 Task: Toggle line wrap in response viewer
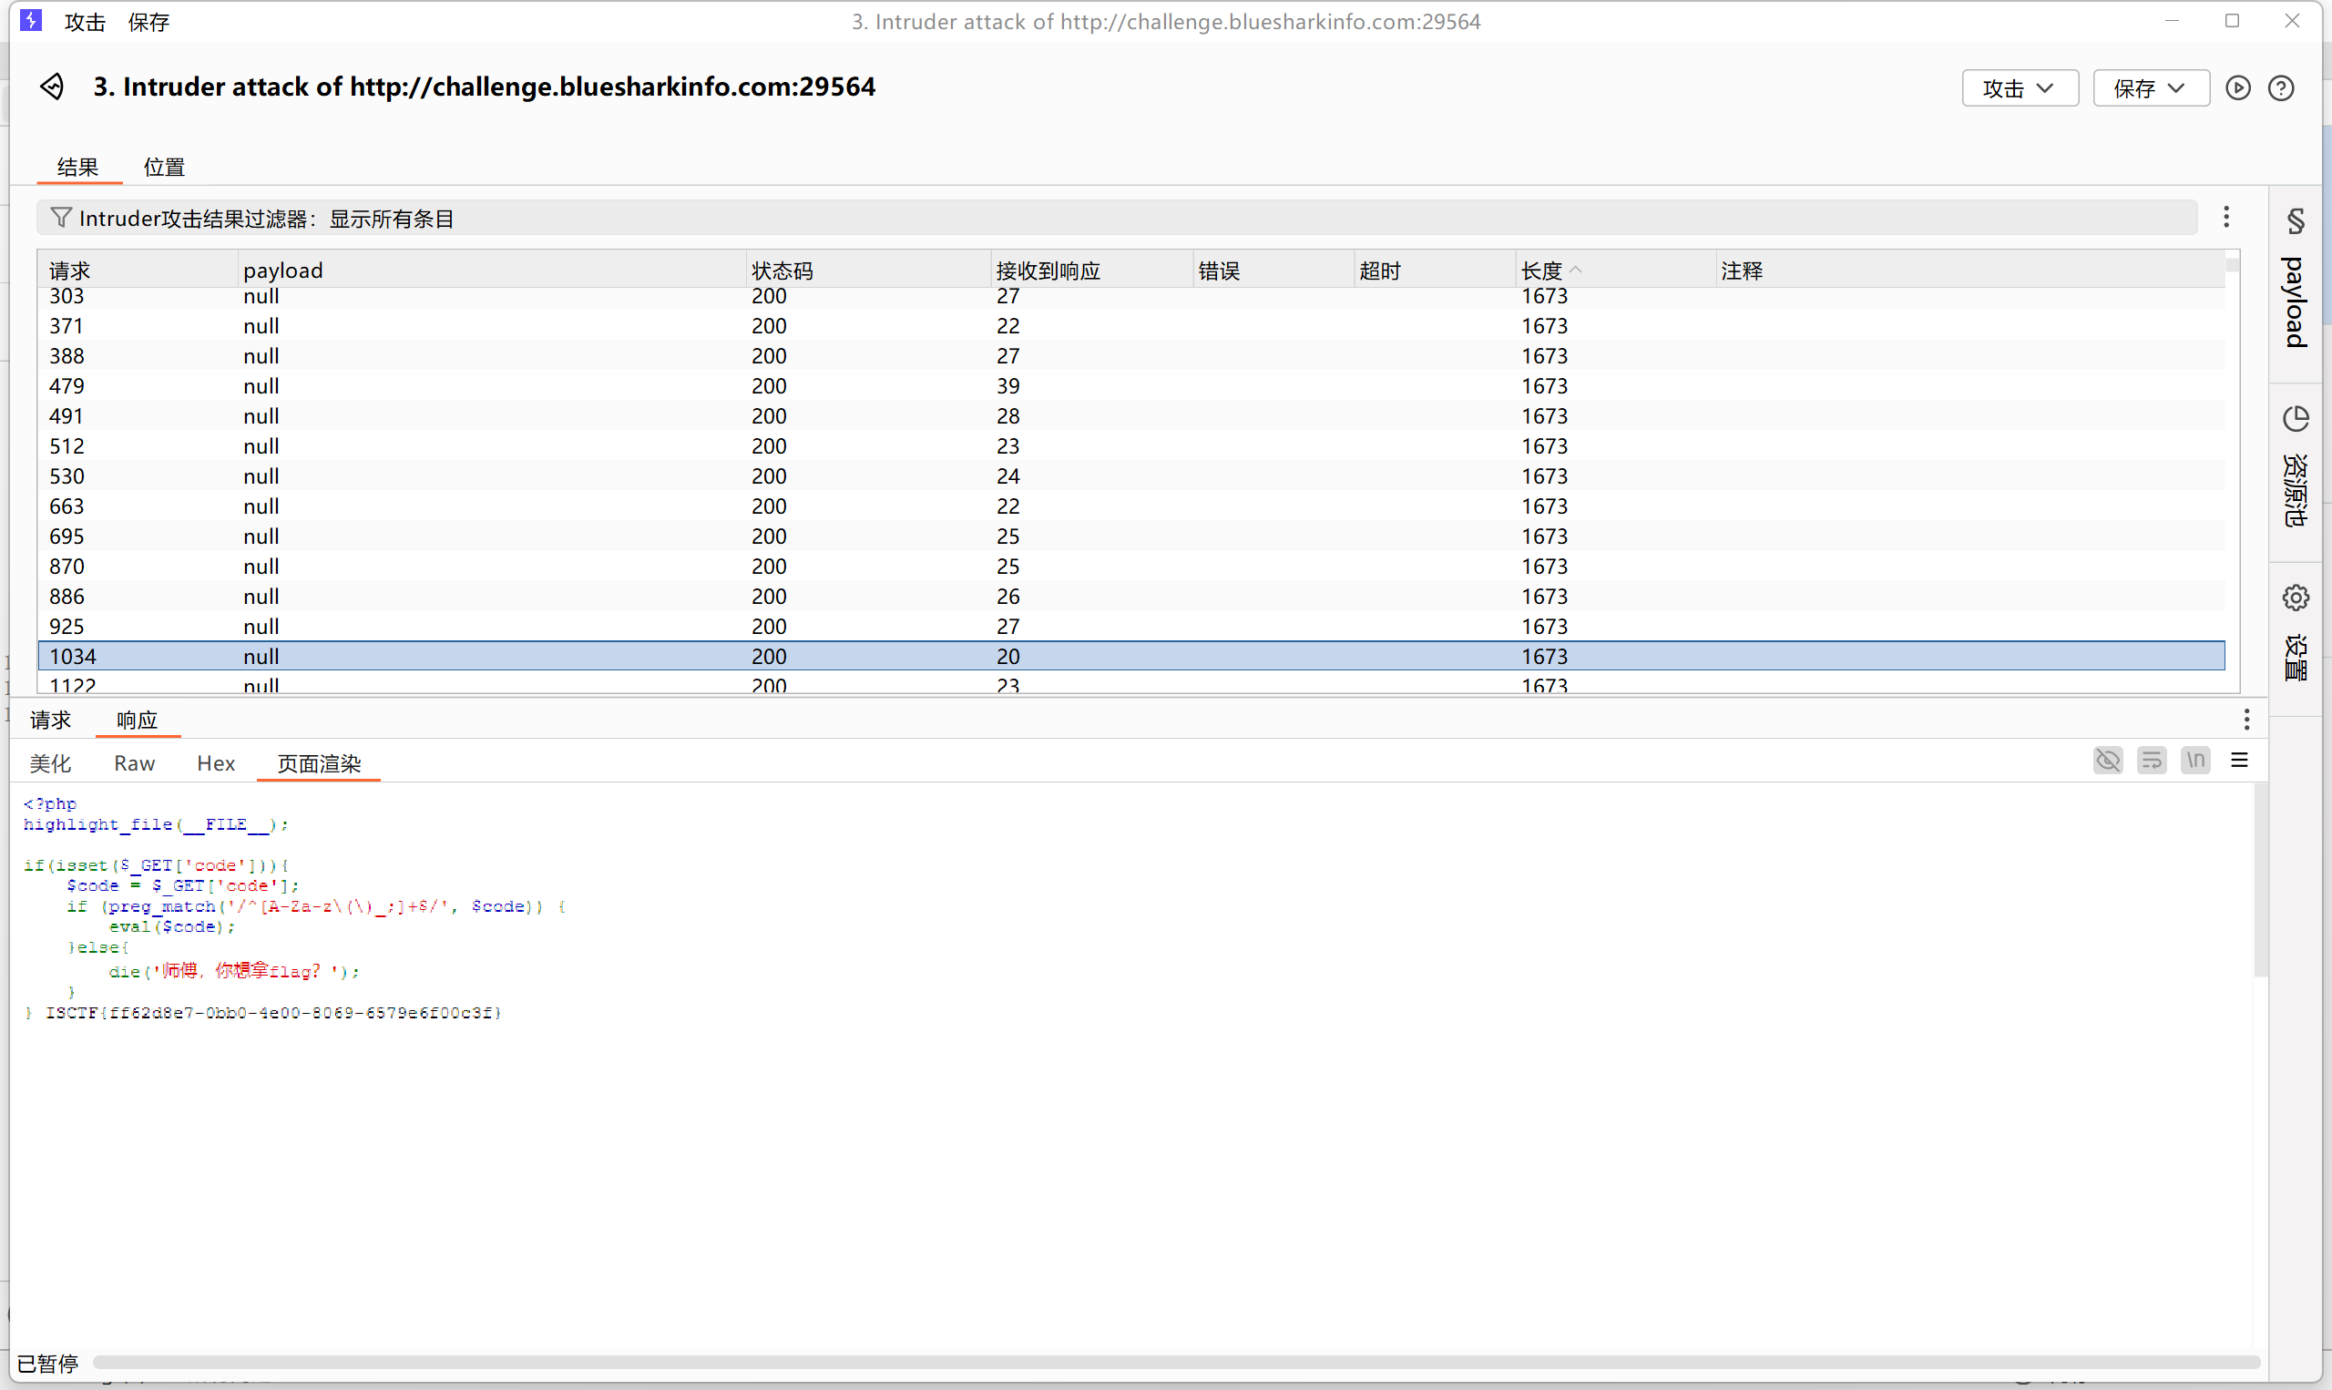(2152, 760)
